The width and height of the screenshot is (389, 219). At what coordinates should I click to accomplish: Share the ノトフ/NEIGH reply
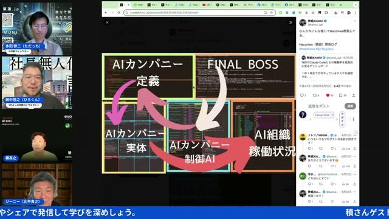coord(355,148)
